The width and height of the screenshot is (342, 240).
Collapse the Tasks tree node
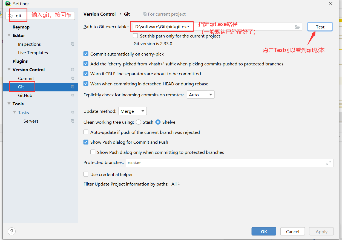15,112
